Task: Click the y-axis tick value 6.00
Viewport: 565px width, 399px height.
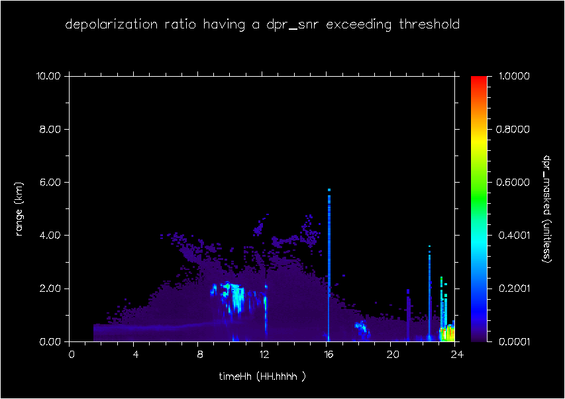Action: (50, 182)
